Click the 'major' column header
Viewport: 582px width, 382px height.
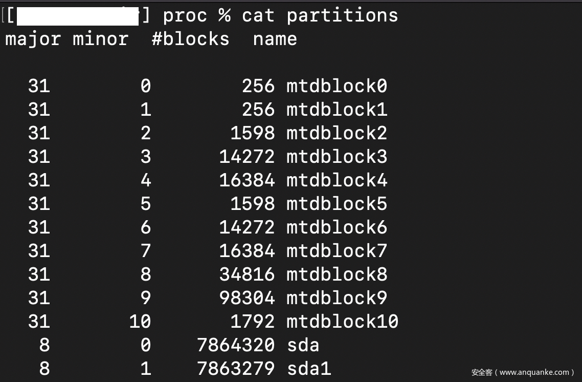click(x=33, y=39)
